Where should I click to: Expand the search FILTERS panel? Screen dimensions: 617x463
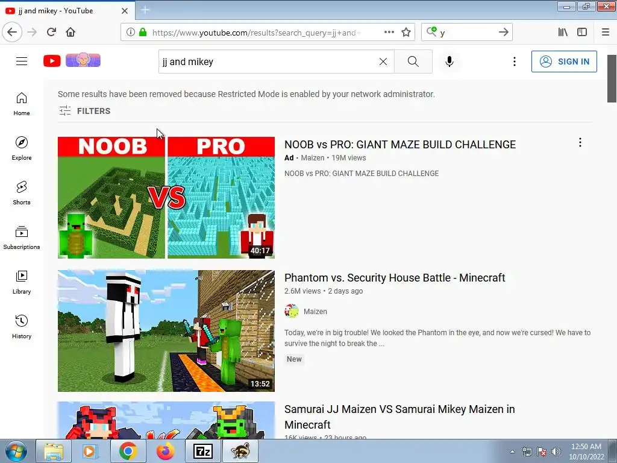(84, 111)
